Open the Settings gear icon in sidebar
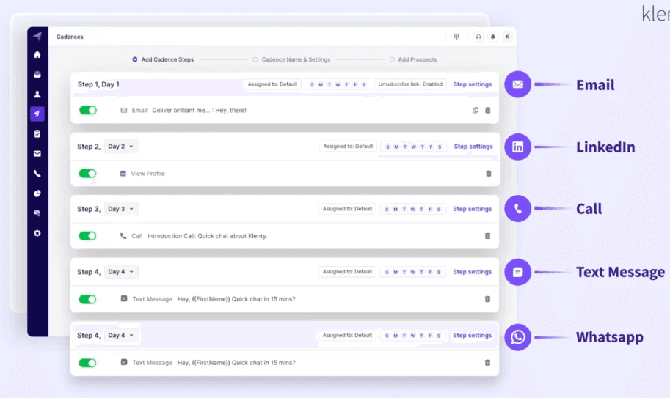This screenshot has width=670, height=398. [37, 233]
